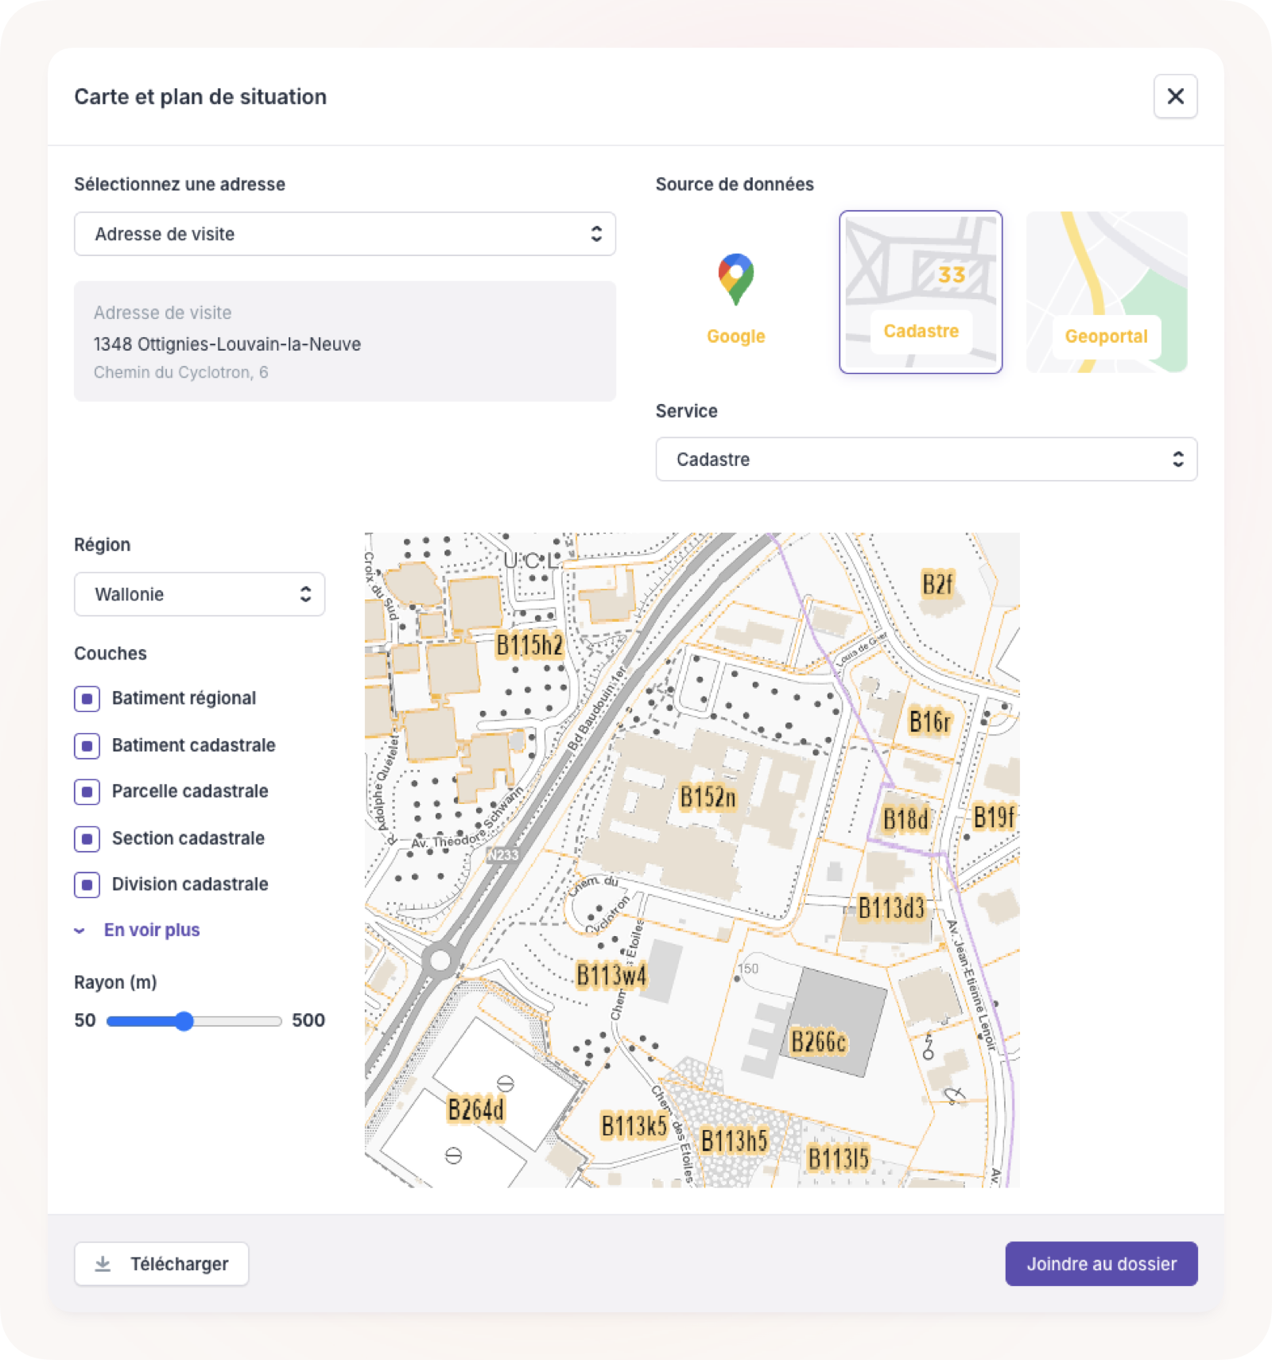Open the Adresse de visite dropdown
1272x1360 pixels.
click(344, 234)
